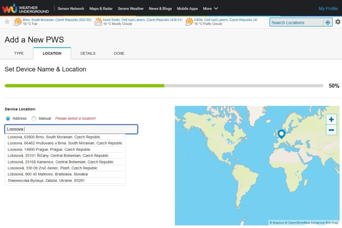The height and width of the screenshot is (228, 342).
Task: Open My Profile link
Action: coord(328,9)
